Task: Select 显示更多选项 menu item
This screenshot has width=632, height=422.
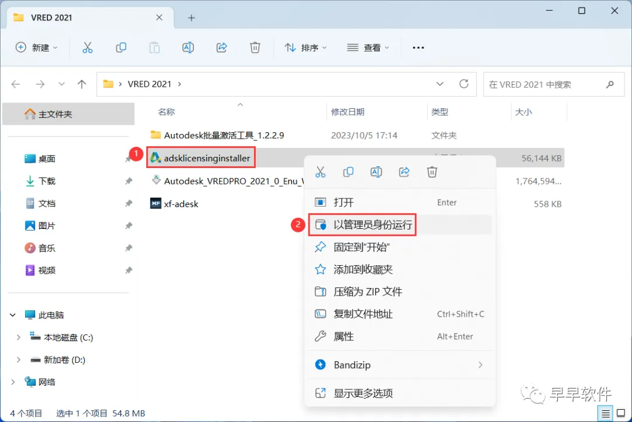Action: pos(400,393)
